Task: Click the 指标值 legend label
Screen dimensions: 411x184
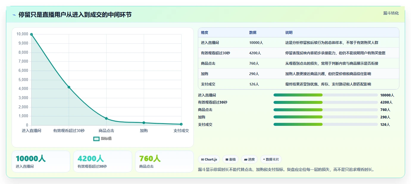Action: tap(106, 139)
